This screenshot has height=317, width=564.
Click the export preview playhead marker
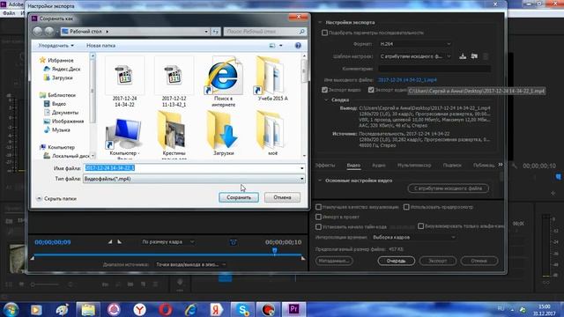pos(274,250)
